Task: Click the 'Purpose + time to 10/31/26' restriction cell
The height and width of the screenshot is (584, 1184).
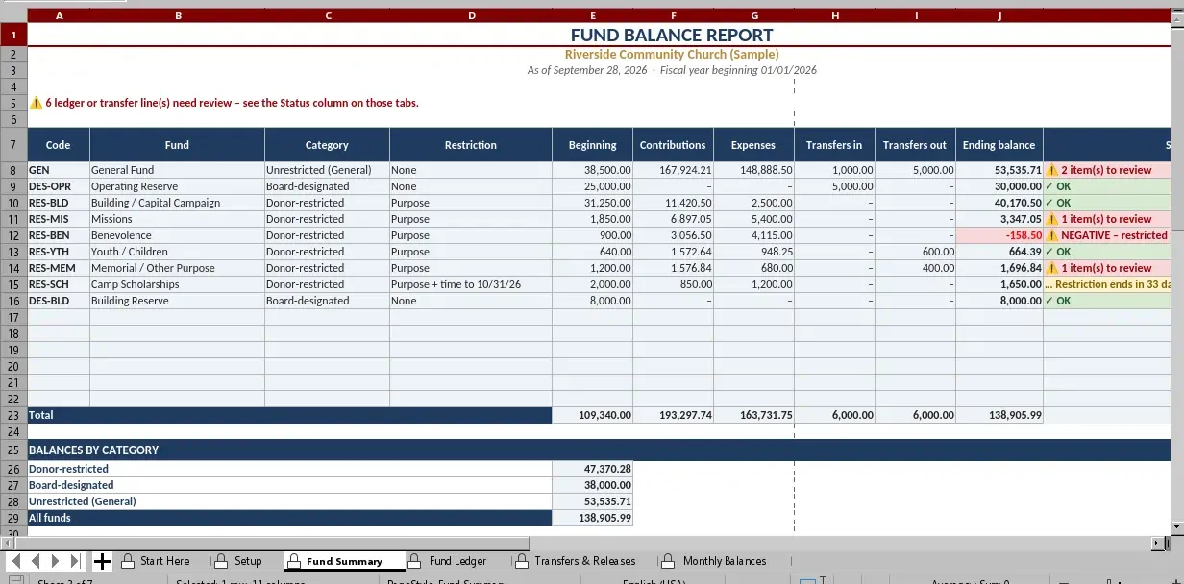Action: coord(471,284)
